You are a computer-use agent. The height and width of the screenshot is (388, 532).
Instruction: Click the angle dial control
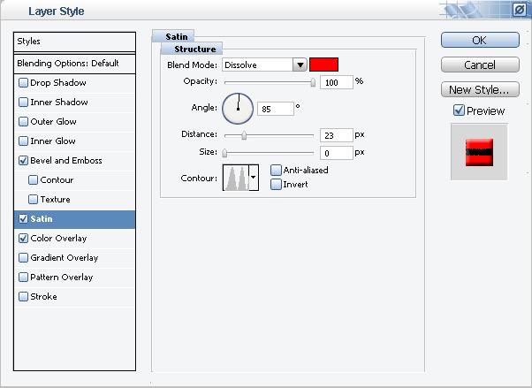point(238,109)
